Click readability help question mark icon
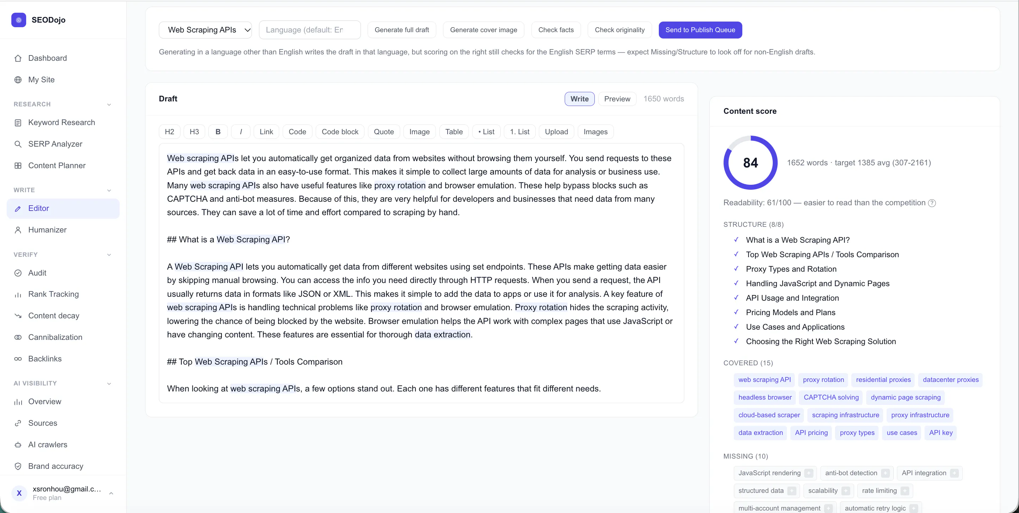 click(932, 203)
